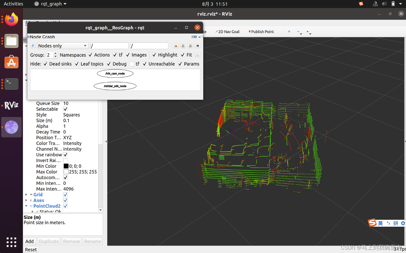406x253 pixels.
Task: Click the Load DOT graph file icon
Action: 176,46
